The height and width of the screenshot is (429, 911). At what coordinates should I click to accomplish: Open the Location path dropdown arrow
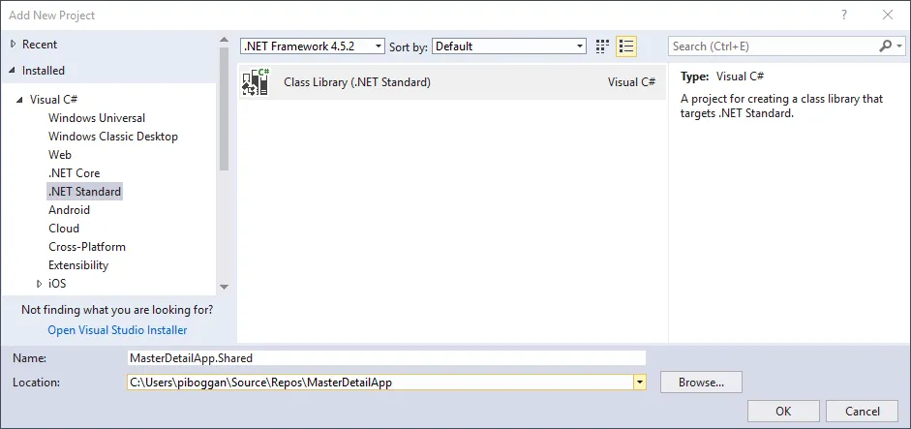point(640,383)
